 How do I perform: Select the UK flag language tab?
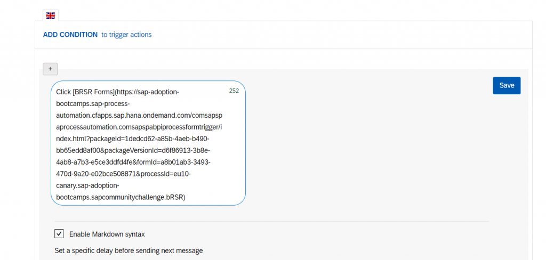click(x=51, y=15)
